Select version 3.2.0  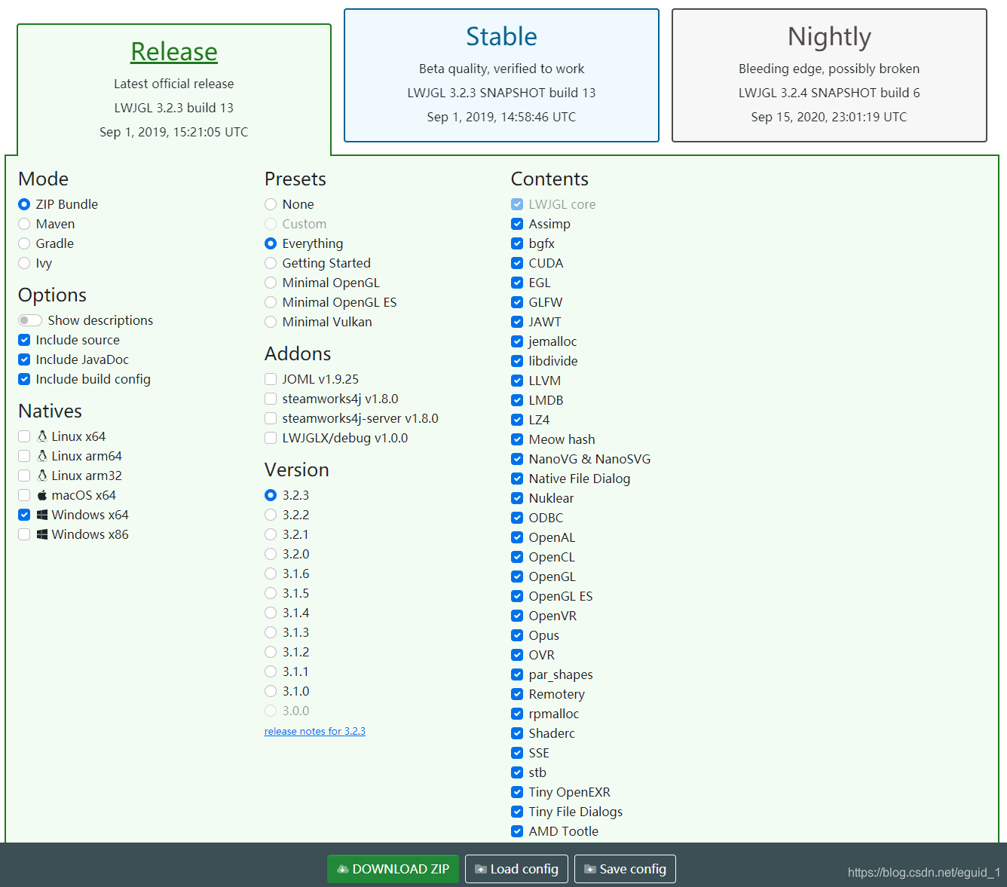coord(271,554)
